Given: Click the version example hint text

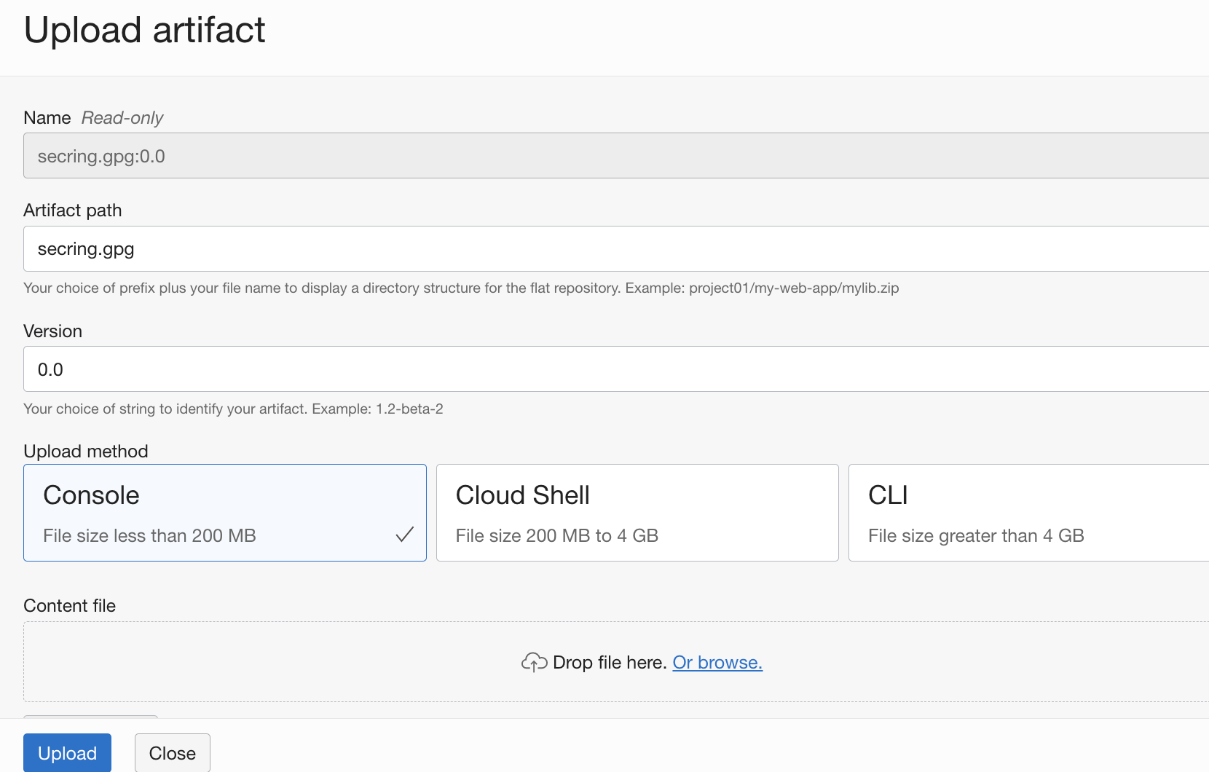Looking at the screenshot, I should pyautogui.click(x=233, y=409).
